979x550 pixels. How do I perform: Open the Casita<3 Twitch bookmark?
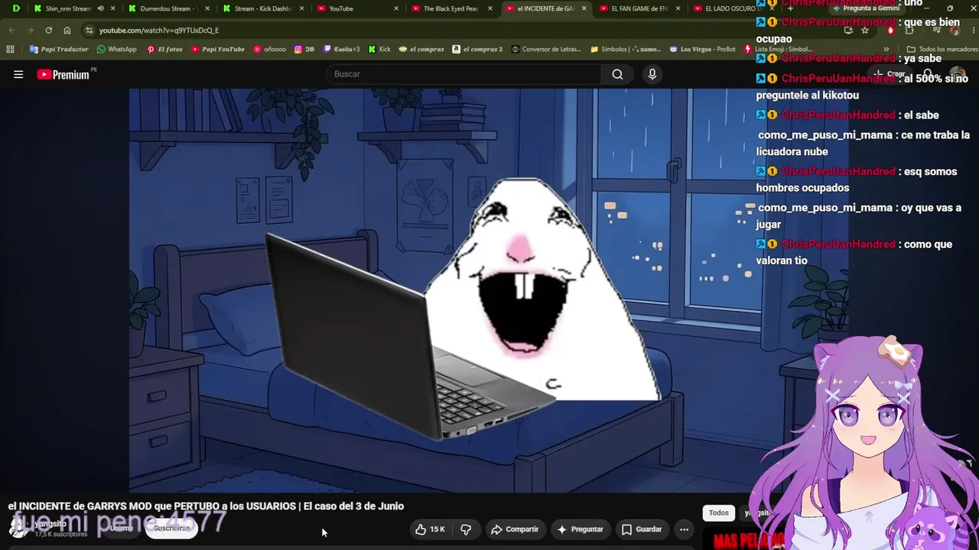click(x=342, y=49)
